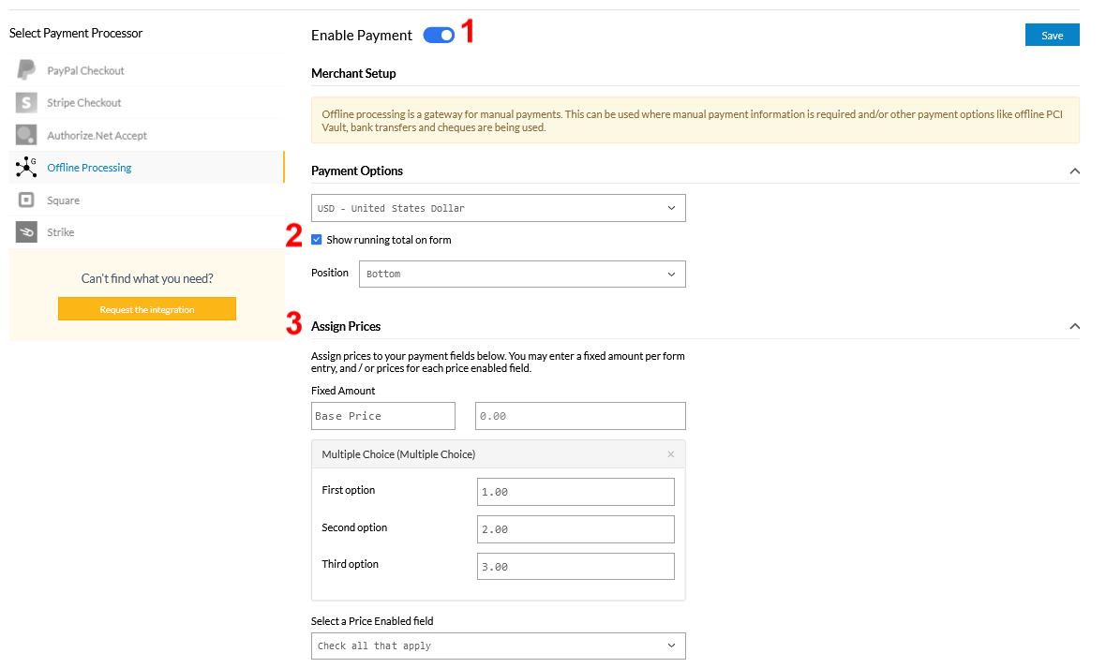Open the Position dropdown set to Bottom
Image resolution: width=1106 pixels, height=668 pixels.
[522, 274]
